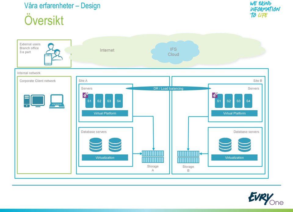The height and width of the screenshot is (212, 293).
Task: Click the 'Servers' label in Site A
Action: (x=87, y=88)
